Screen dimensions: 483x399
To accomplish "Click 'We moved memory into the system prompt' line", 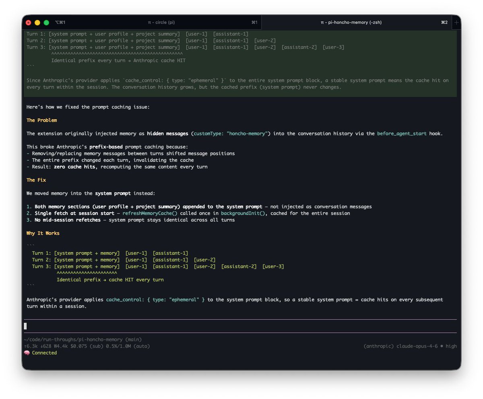I will pos(91,193).
